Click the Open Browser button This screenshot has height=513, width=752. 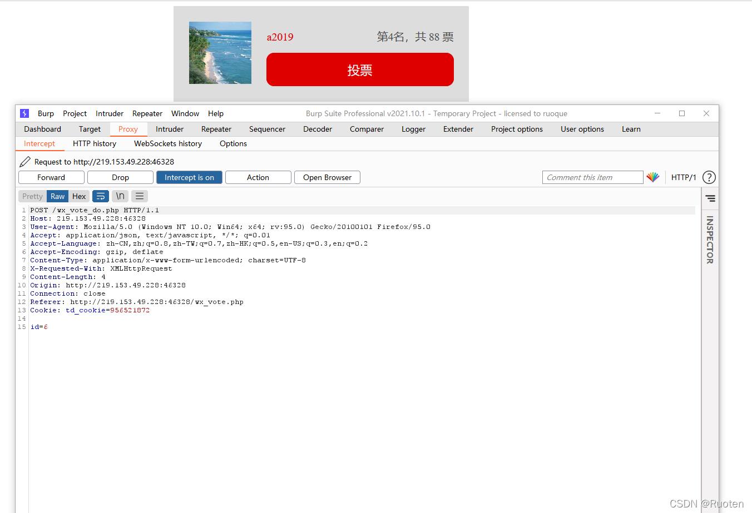pyautogui.click(x=327, y=177)
